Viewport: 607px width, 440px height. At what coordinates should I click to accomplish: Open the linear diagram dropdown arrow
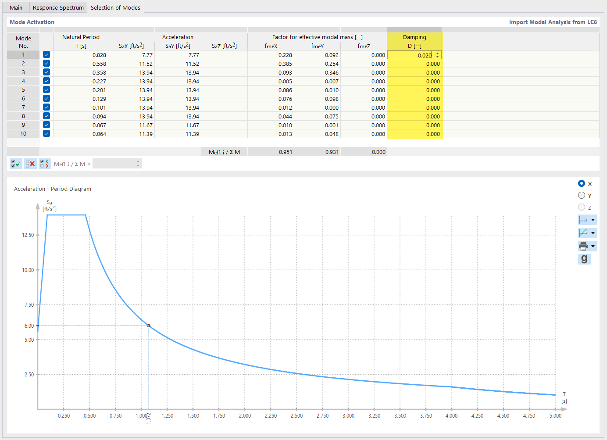click(x=593, y=233)
